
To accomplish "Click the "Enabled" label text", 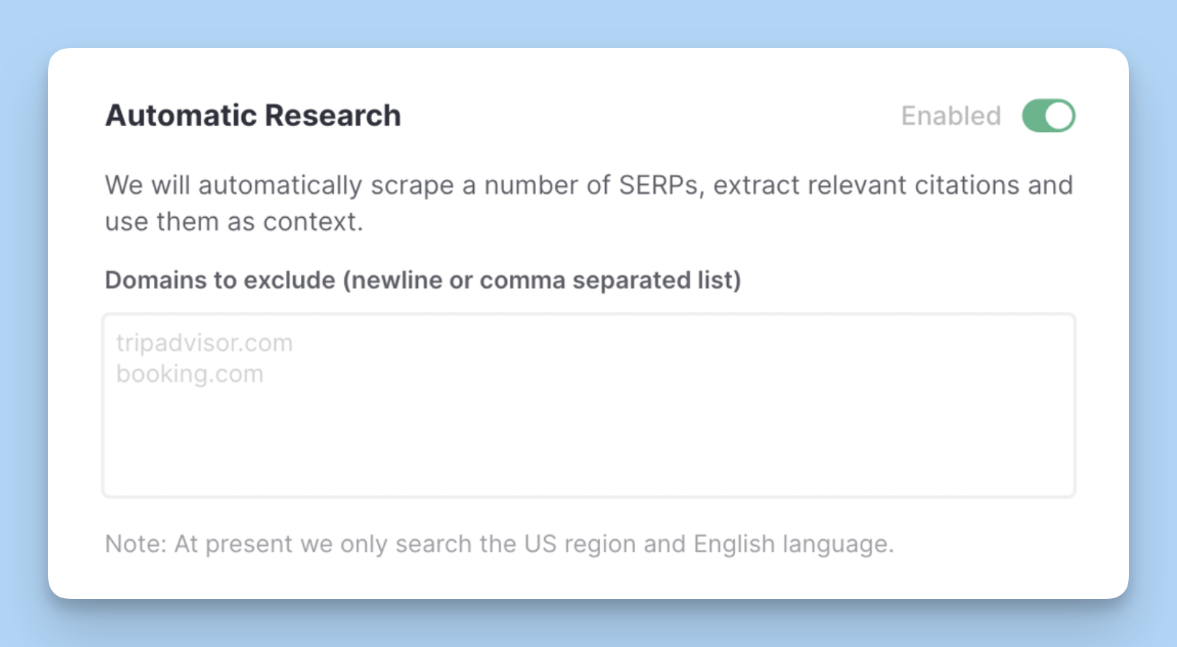I will pos(950,116).
